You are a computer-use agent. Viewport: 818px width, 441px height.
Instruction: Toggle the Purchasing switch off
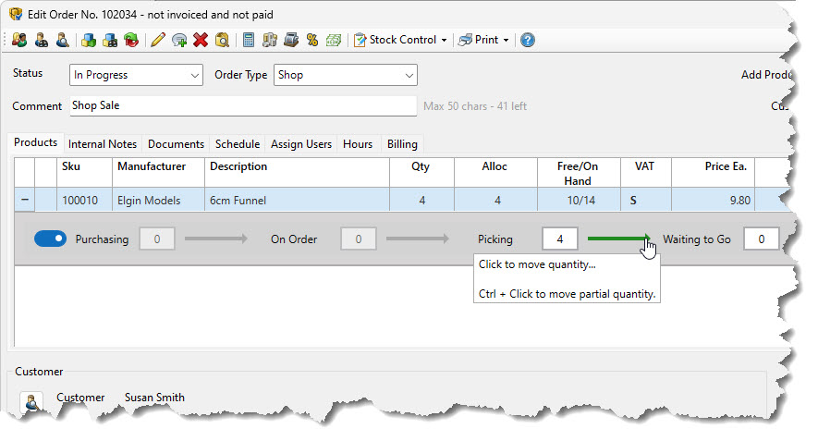click(50, 239)
